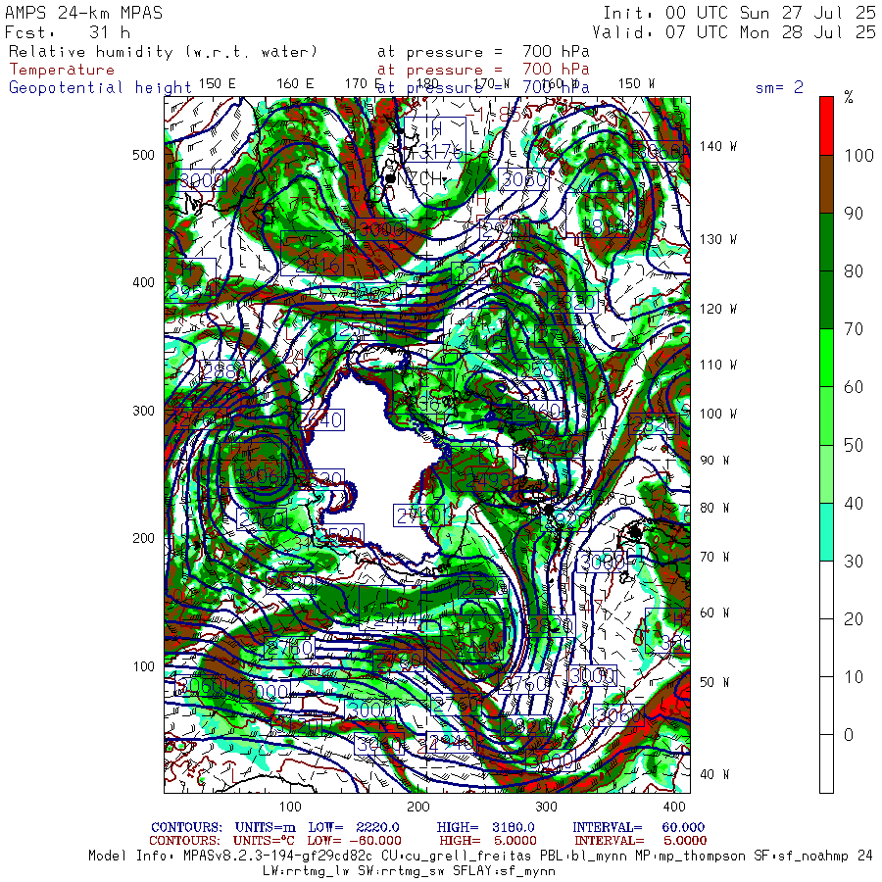
Task: Click the bright green 60–70% colorbar segment
Action: point(826,358)
